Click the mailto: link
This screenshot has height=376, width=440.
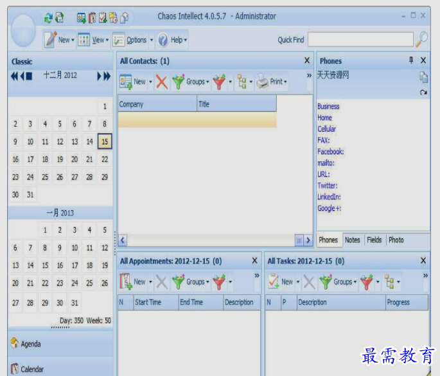(326, 163)
